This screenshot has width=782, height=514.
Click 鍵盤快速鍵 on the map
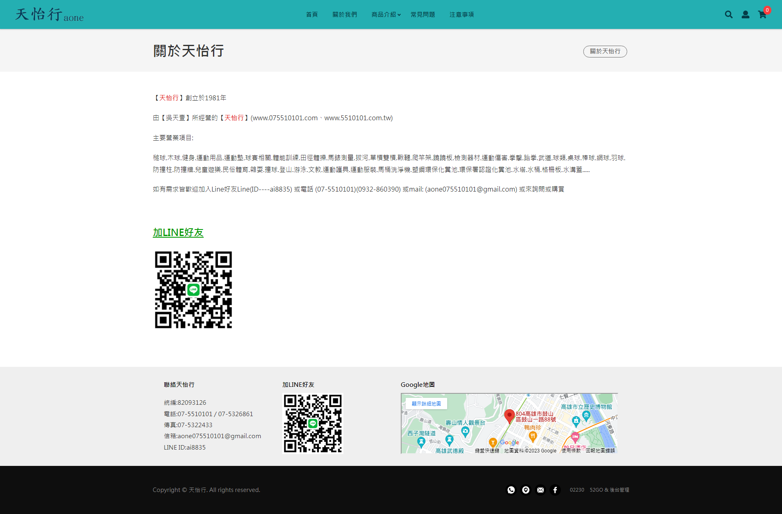(487, 450)
